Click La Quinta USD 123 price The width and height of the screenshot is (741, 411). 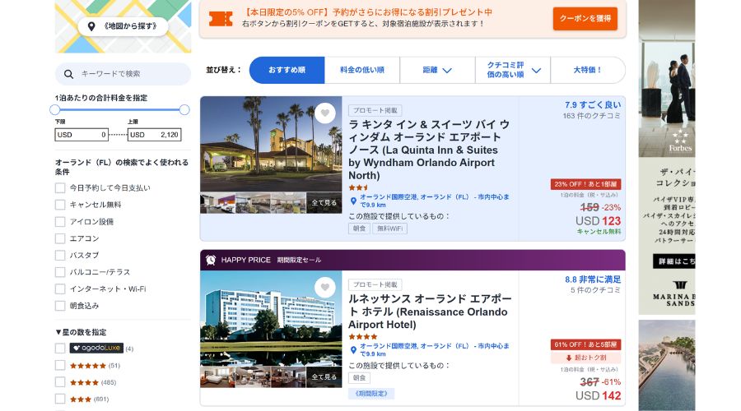598,221
